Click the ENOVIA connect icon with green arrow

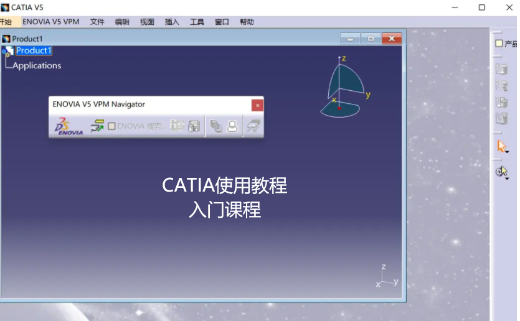point(97,126)
